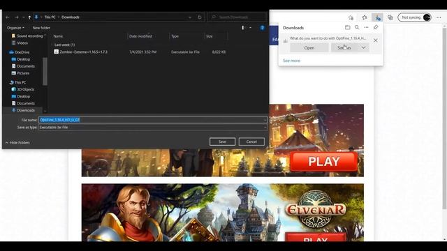This screenshot has height=251, width=447.
Task: Open more options in Downloads panel
Action: pos(366,28)
